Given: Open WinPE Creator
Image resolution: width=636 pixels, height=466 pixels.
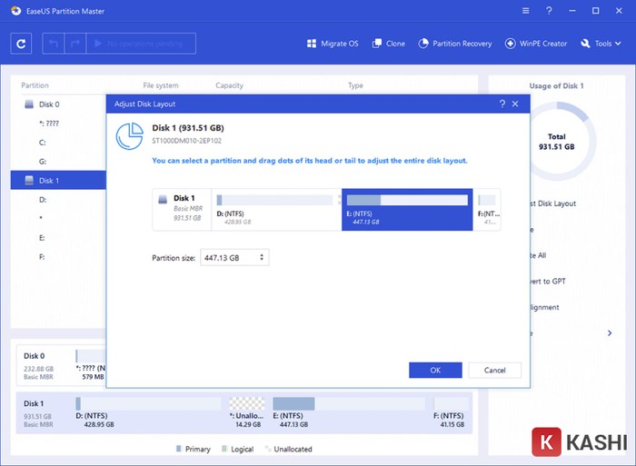Looking at the screenshot, I should (535, 44).
